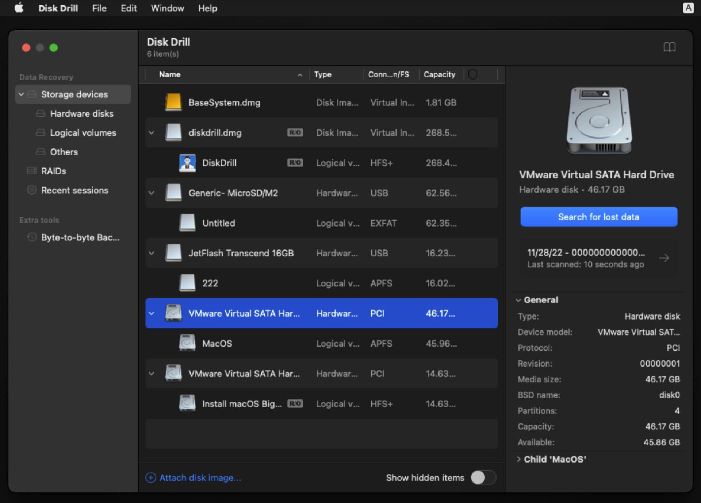Viewport: 701px width, 503px height.
Task: Open Others under Storage devices
Action: 64,152
